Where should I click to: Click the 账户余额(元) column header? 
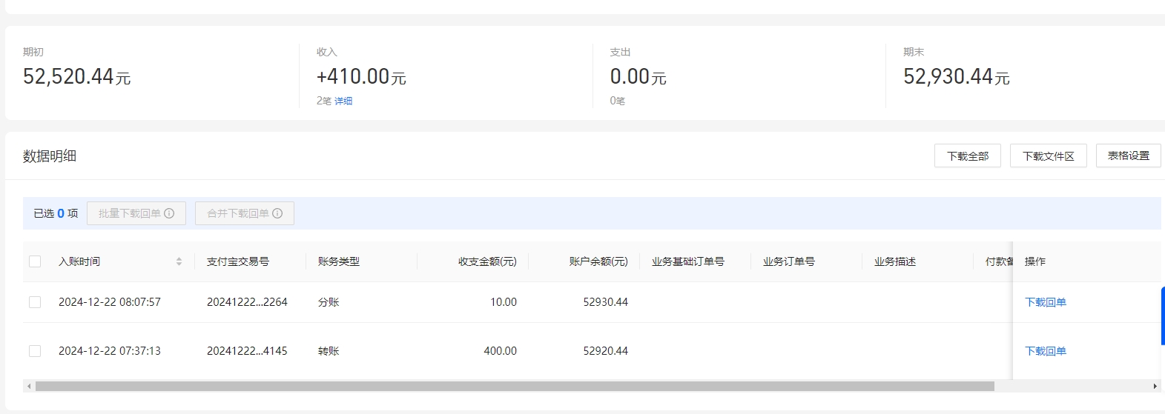click(598, 261)
